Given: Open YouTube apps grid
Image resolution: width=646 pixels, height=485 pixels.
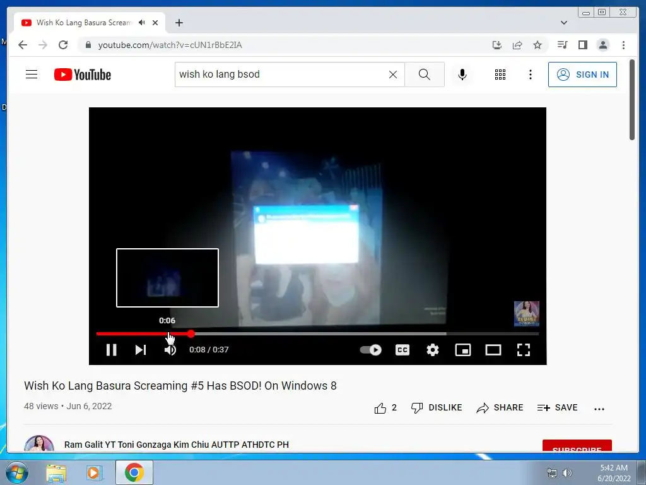Looking at the screenshot, I should tap(500, 75).
